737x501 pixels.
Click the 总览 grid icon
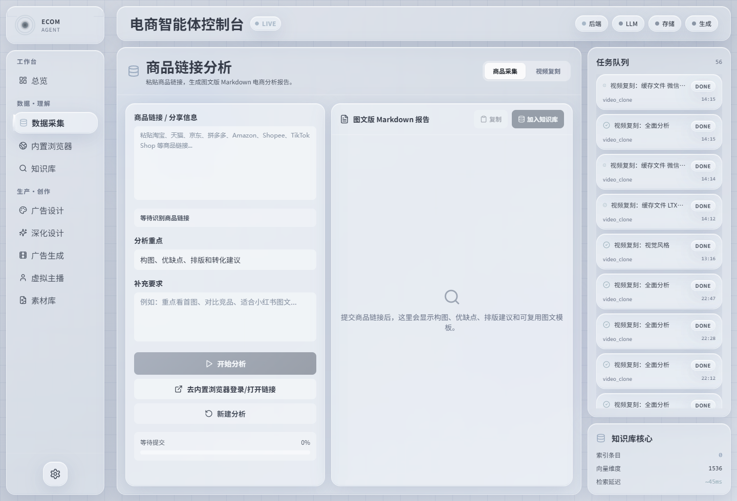(23, 80)
